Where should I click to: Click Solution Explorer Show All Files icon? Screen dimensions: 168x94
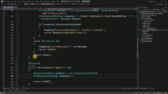pos(156,9)
